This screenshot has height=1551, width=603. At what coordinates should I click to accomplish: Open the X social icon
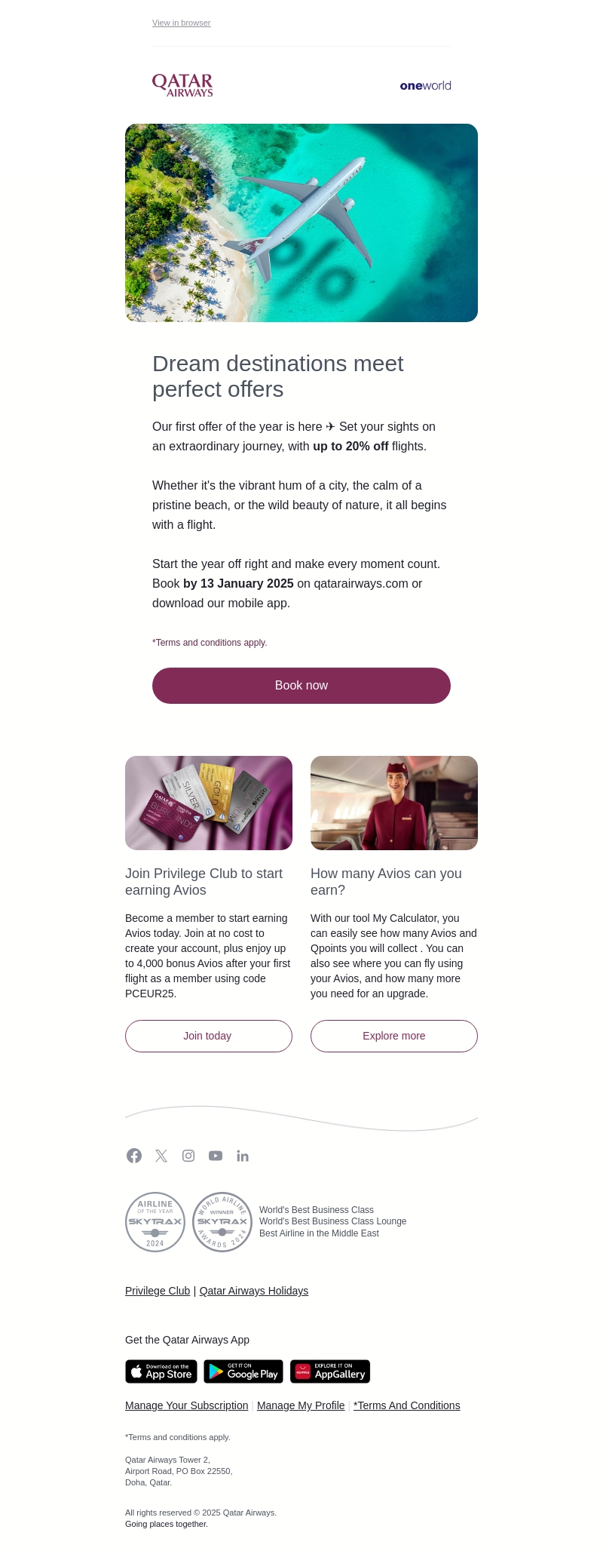coord(161,1156)
